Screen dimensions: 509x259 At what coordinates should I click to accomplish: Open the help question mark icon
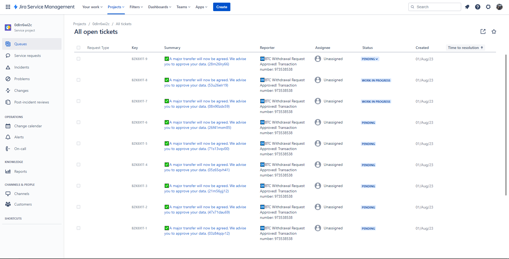click(478, 7)
